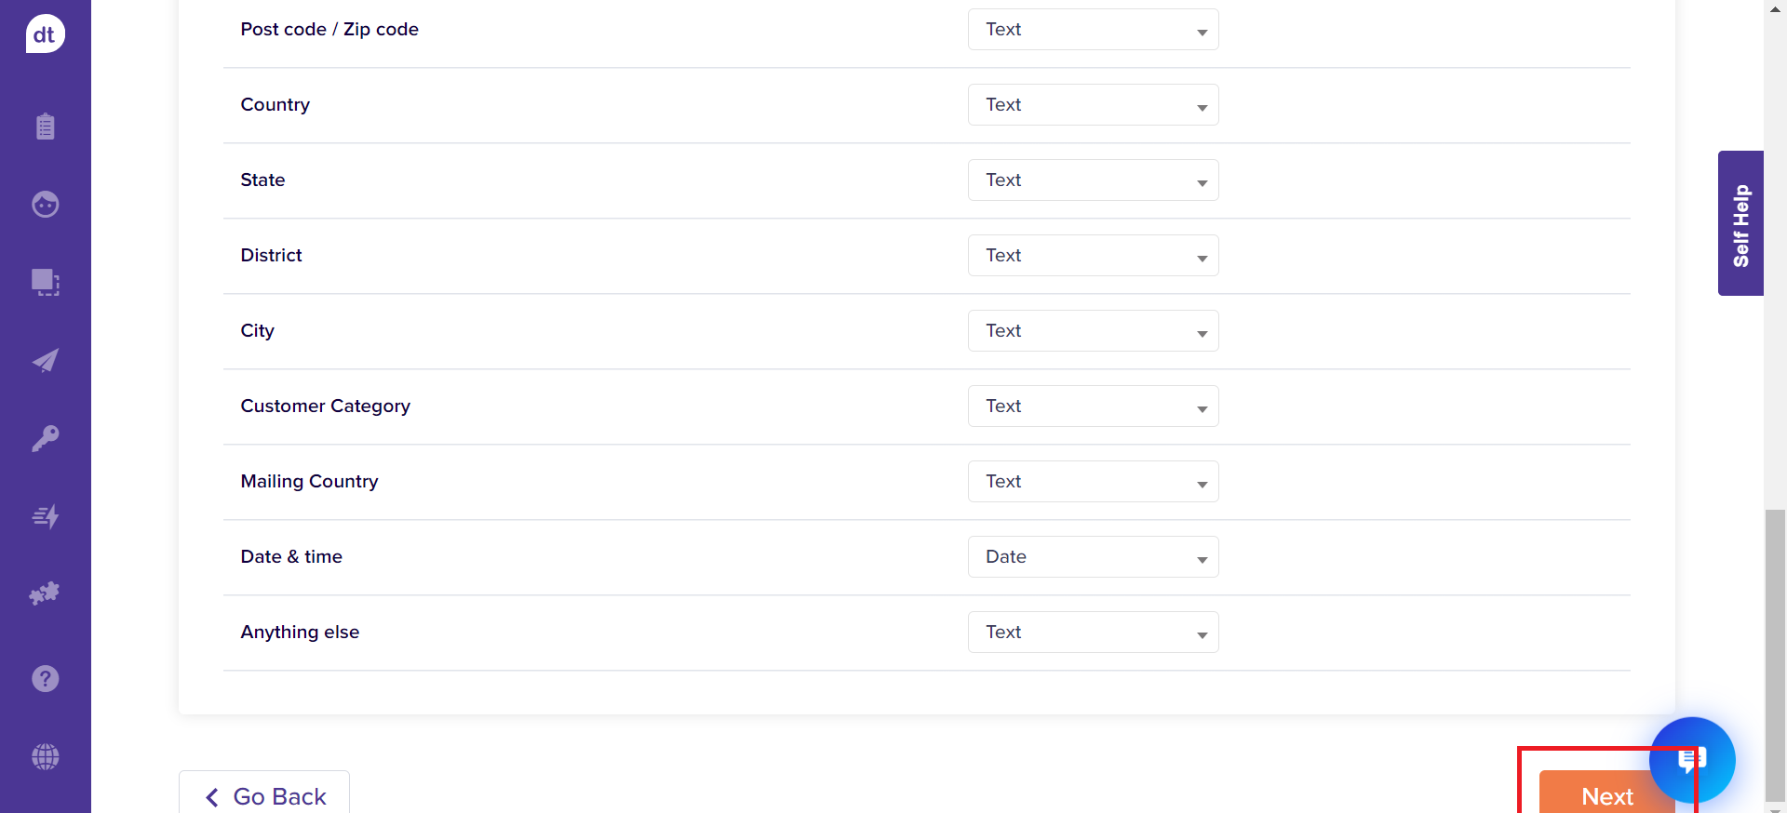The height and width of the screenshot is (813, 1787).
Task: Click the paper plane sidebar icon
Action: tap(45, 360)
